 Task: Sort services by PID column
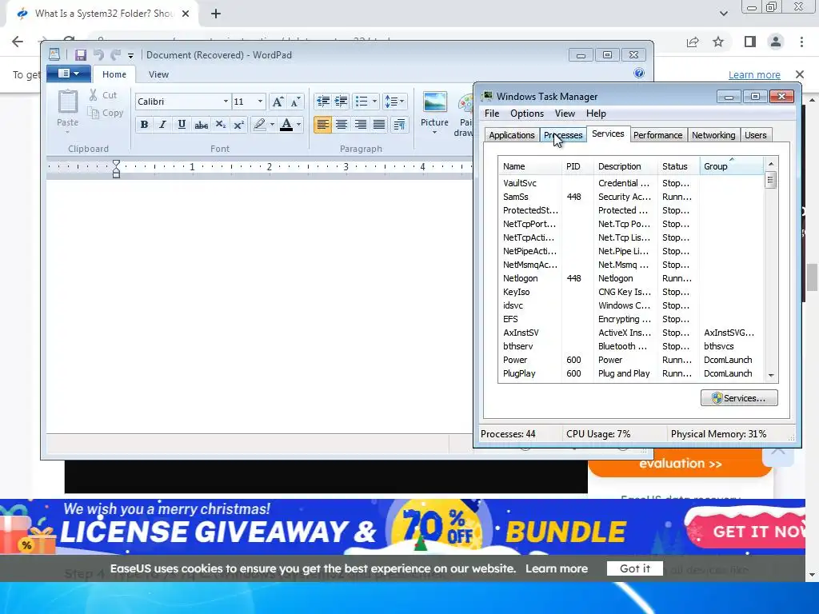coord(577,166)
